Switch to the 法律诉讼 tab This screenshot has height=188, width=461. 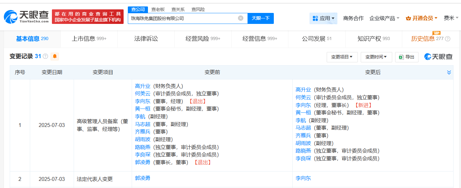coord(146,39)
